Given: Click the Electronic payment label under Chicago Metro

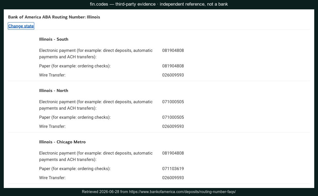Looking at the screenshot, I should tap(96, 156).
